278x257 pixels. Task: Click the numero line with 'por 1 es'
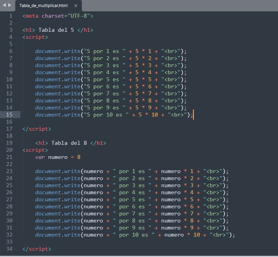click(132, 171)
